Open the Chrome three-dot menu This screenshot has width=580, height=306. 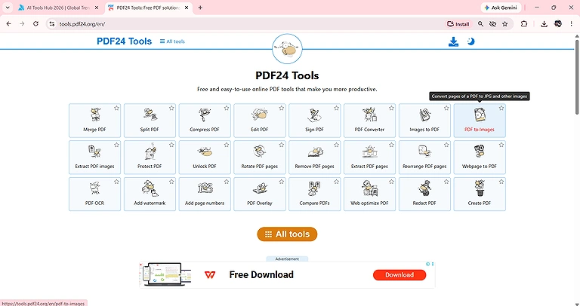(x=571, y=23)
